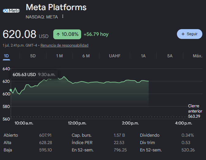Click the 605.63 USD chart tooltip
The width and height of the screenshot is (206, 160).
[34, 74]
